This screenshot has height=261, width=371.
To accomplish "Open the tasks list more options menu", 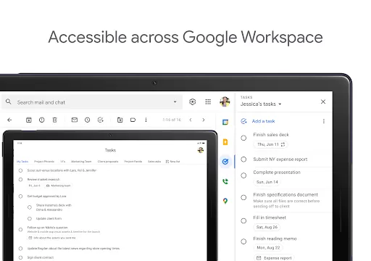I will coord(324,121).
